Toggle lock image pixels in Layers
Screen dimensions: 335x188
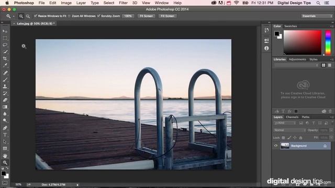tap(289, 138)
